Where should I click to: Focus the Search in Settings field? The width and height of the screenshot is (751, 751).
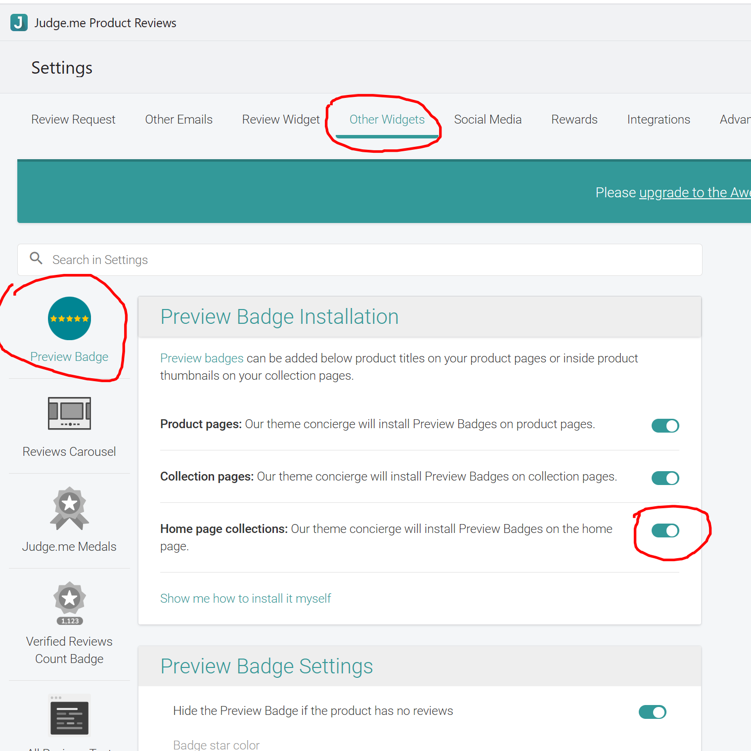pyautogui.click(x=360, y=260)
